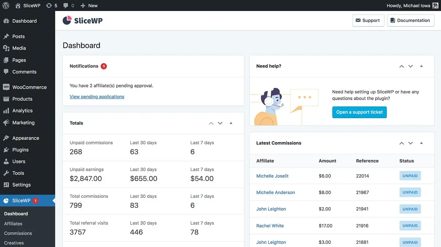The width and height of the screenshot is (441, 247).
Task: Click the Comments icon in sidebar
Action: tap(6, 72)
